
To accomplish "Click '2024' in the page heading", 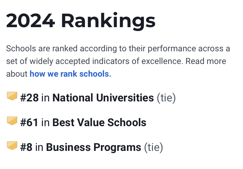I will tap(31, 21).
